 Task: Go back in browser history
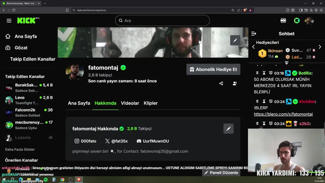(4, 10)
